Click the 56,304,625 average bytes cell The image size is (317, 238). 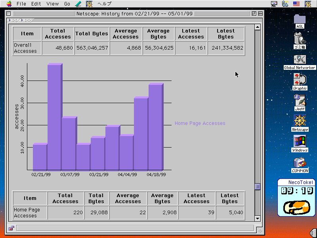pyautogui.click(x=159, y=48)
